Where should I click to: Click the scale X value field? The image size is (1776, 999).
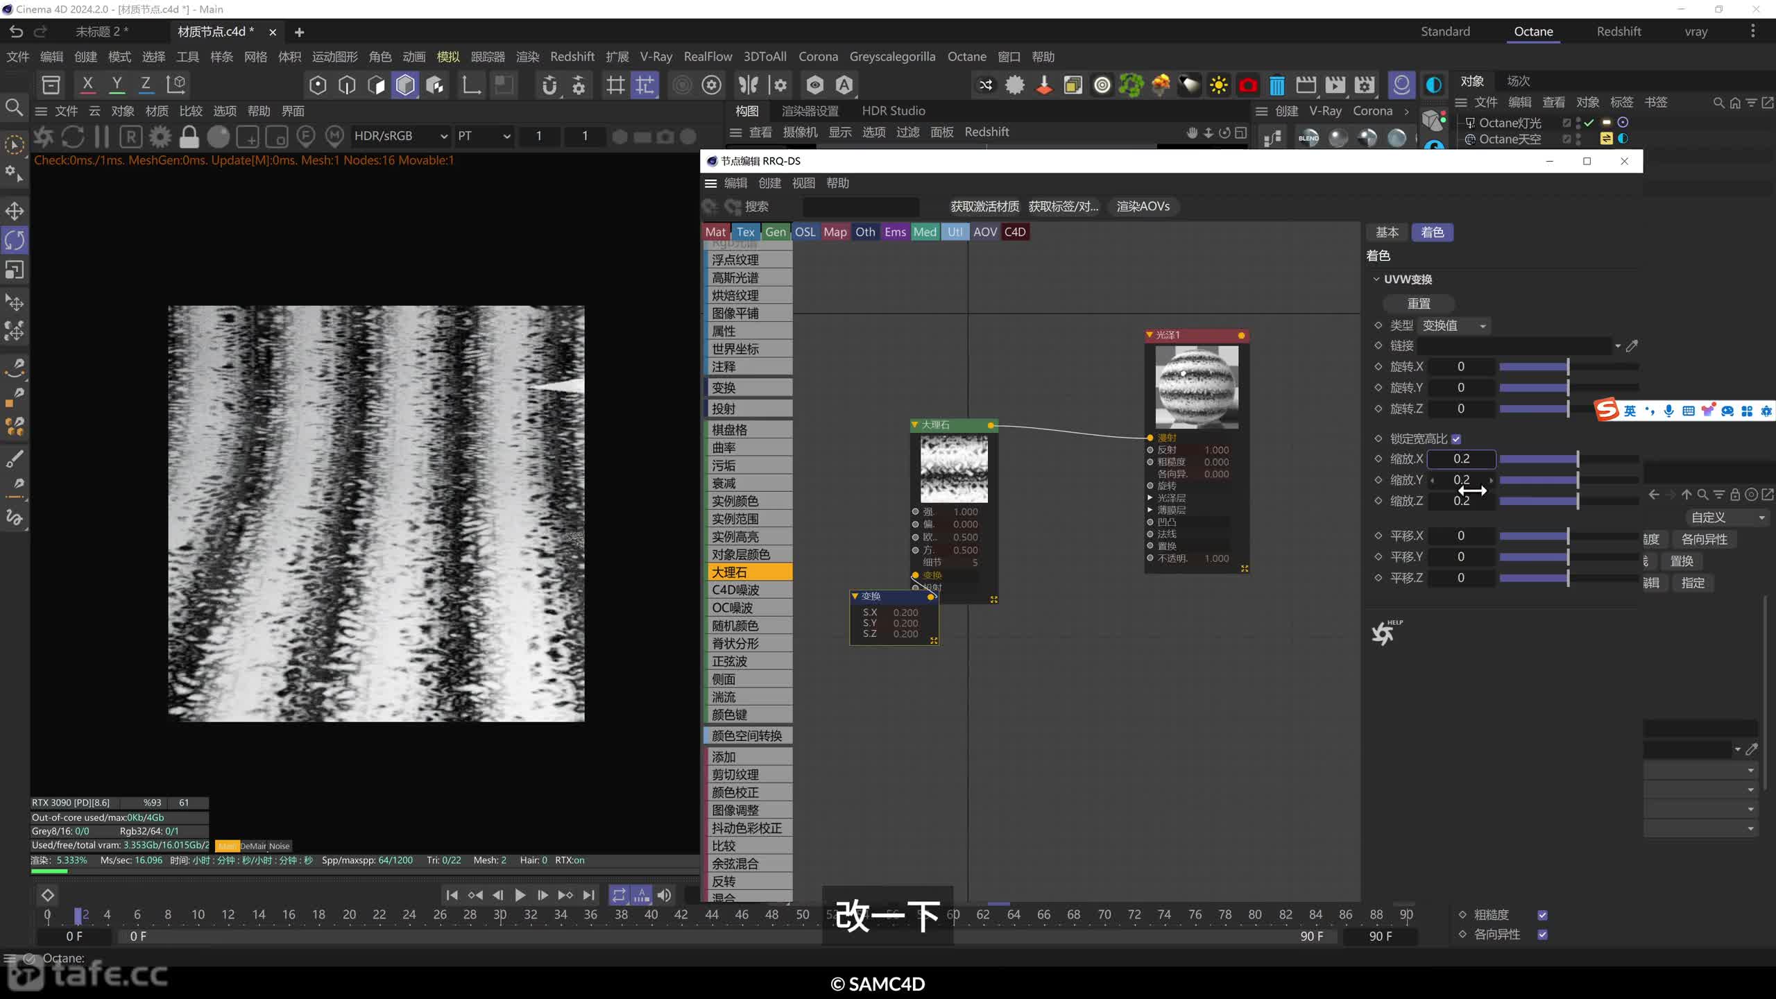tap(1461, 459)
